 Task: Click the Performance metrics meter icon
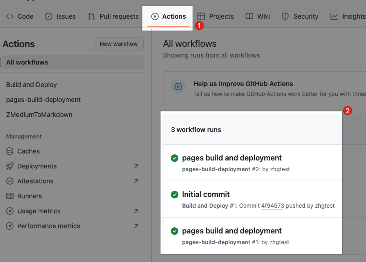(10, 226)
